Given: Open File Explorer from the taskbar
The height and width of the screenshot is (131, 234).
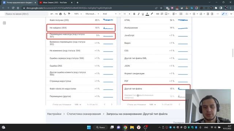Looking at the screenshot, I should tap(132, 127).
